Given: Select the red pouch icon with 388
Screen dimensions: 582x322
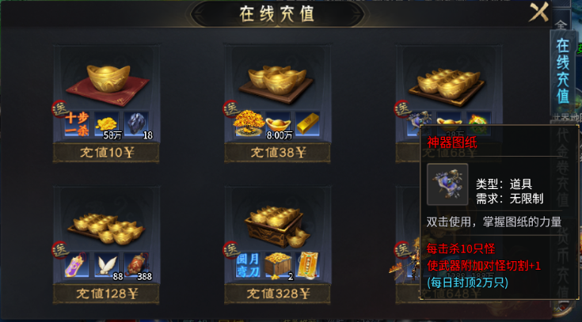Looking at the screenshot, I should pyautogui.click(x=136, y=265).
